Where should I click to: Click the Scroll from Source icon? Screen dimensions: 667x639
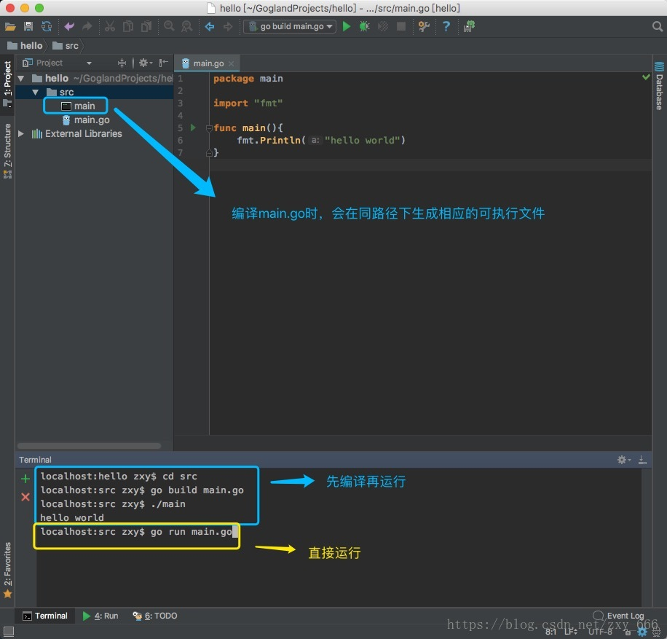pos(122,63)
